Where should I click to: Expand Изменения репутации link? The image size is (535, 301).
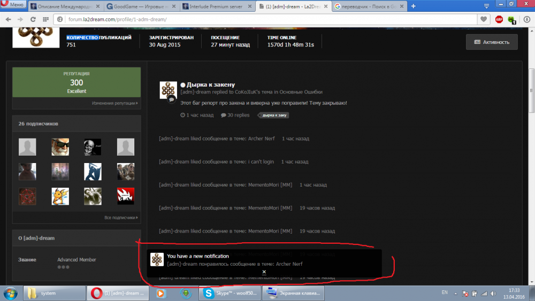click(x=114, y=103)
